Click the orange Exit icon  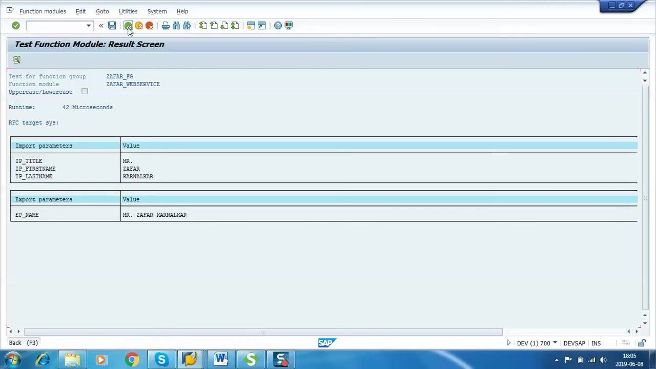point(139,26)
